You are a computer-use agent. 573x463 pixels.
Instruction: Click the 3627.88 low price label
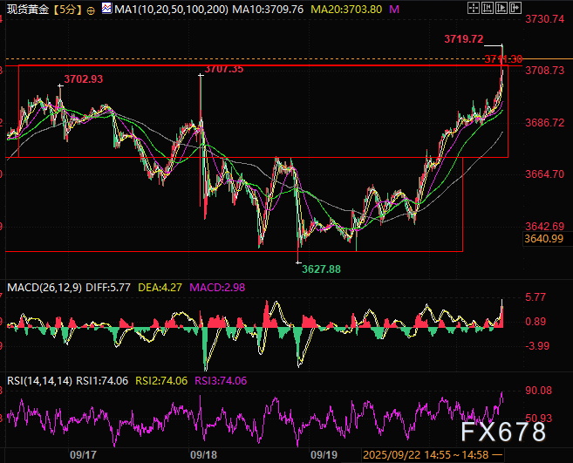321,269
